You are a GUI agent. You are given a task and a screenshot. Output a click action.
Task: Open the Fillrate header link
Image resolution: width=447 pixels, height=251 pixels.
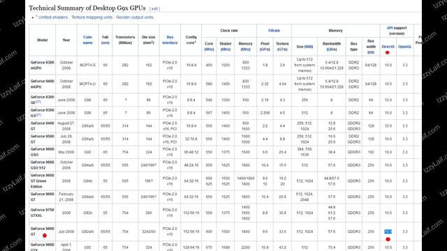pos(274,31)
